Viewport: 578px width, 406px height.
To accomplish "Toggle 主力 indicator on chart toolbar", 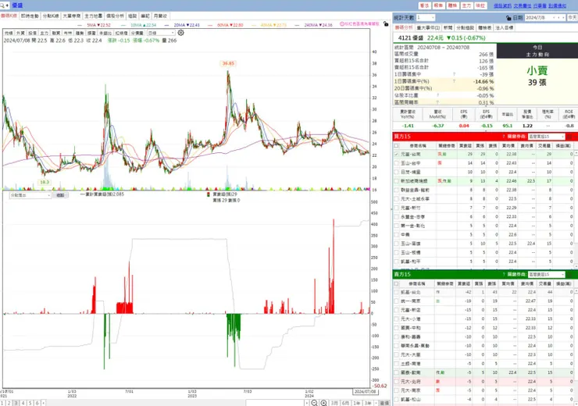I will tap(45, 33).
